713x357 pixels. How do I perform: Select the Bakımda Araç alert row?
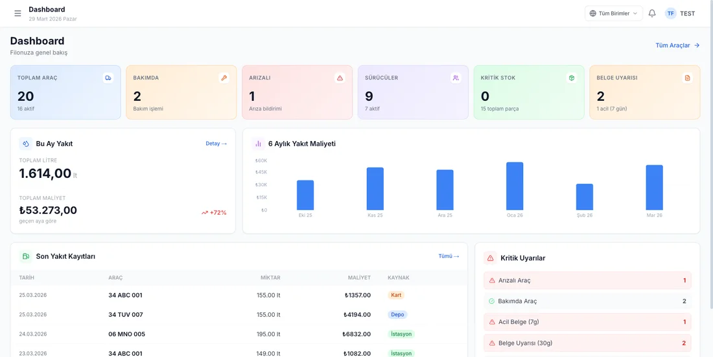click(x=587, y=301)
